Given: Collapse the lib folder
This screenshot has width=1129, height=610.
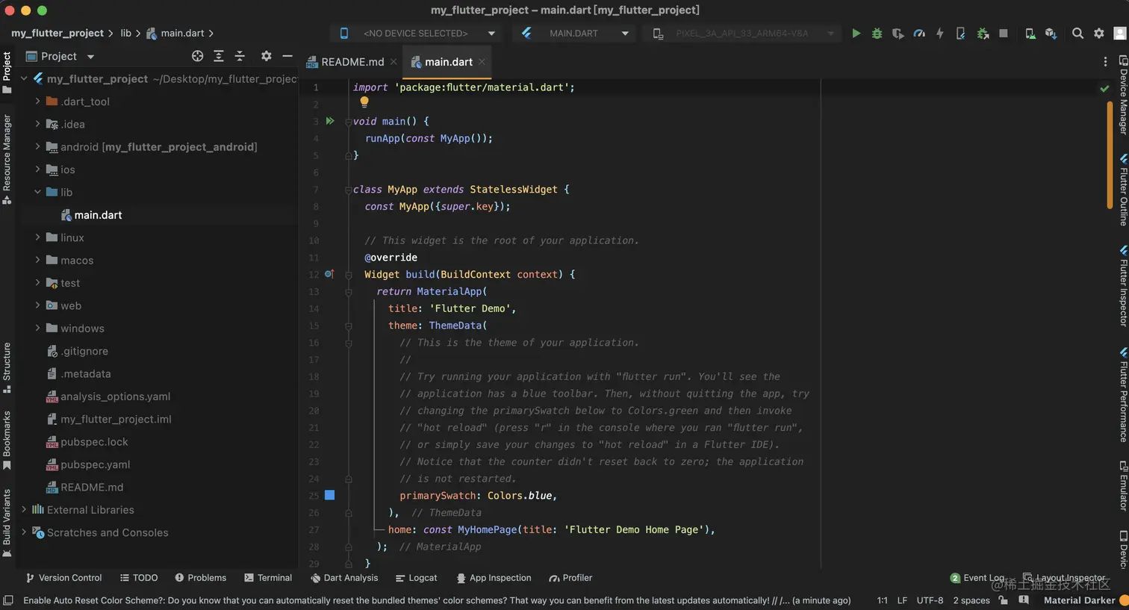Looking at the screenshot, I should 37,192.
